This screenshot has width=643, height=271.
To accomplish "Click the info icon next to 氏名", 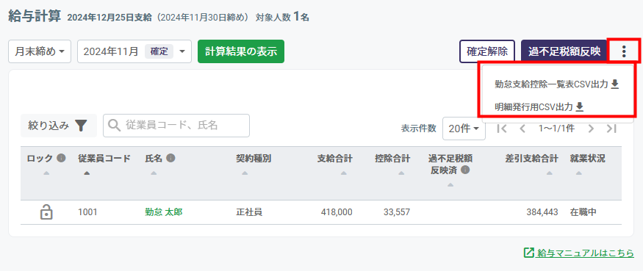I will click(171, 158).
